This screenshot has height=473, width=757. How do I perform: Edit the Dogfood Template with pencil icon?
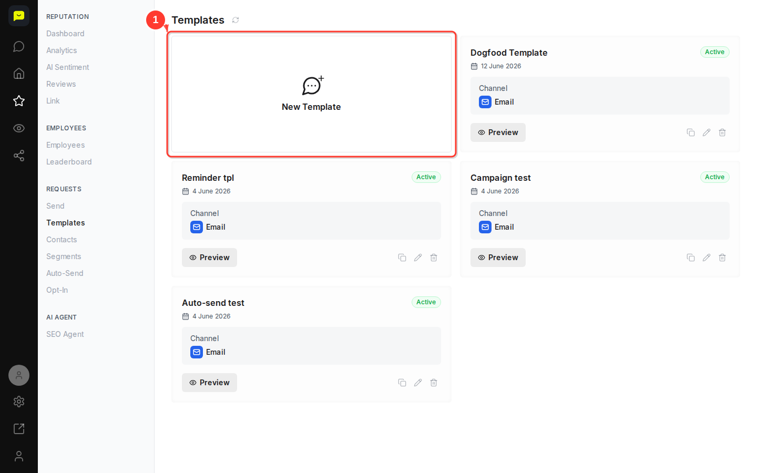pos(707,132)
